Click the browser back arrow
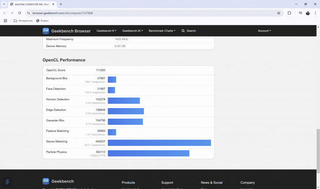The height and width of the screenshot is (189, 320). (4, 13)
